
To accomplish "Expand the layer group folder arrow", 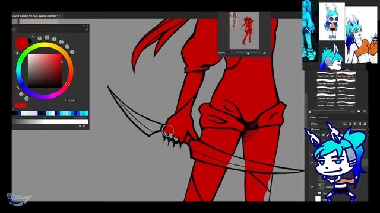I will pyautogui.click(x=316, y=193).
